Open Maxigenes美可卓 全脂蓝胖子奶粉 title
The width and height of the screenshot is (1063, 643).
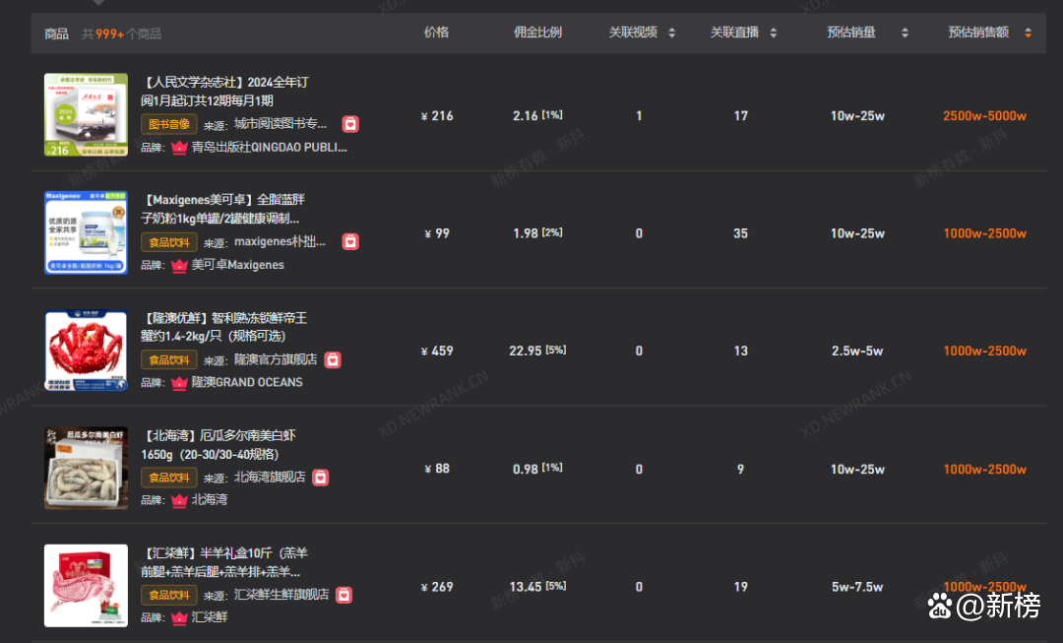[221, 209]
